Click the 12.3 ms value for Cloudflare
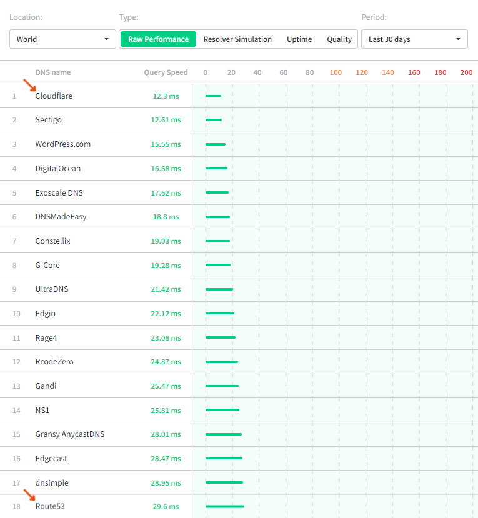Image resolution: width=478 pixels, height=518 pixels. click(x=166, y=96)
